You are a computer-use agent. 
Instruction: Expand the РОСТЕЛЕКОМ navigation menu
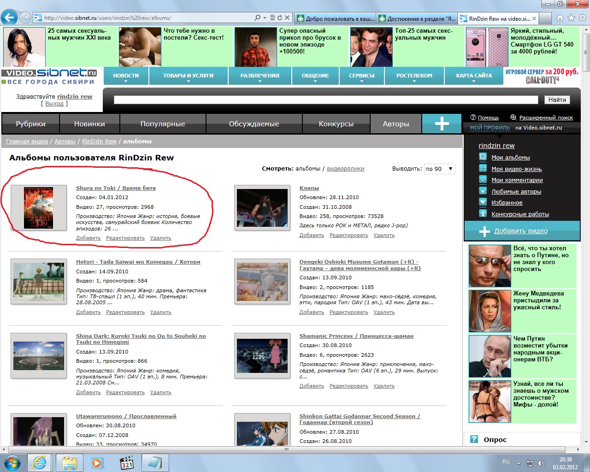414,76
